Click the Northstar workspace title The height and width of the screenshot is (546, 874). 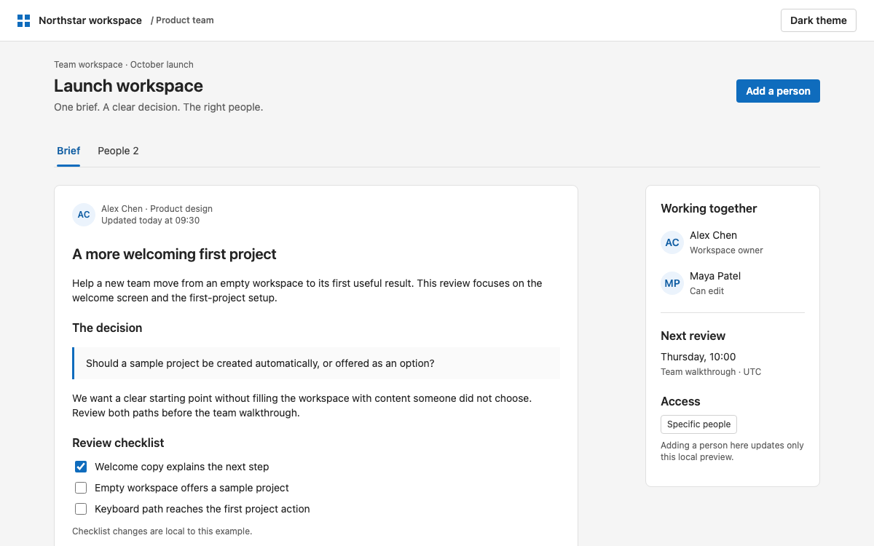tap(90, 20)
